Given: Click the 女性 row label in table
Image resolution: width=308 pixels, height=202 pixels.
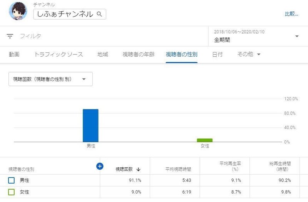Looking at the screenshot, I should pos(24,192).
